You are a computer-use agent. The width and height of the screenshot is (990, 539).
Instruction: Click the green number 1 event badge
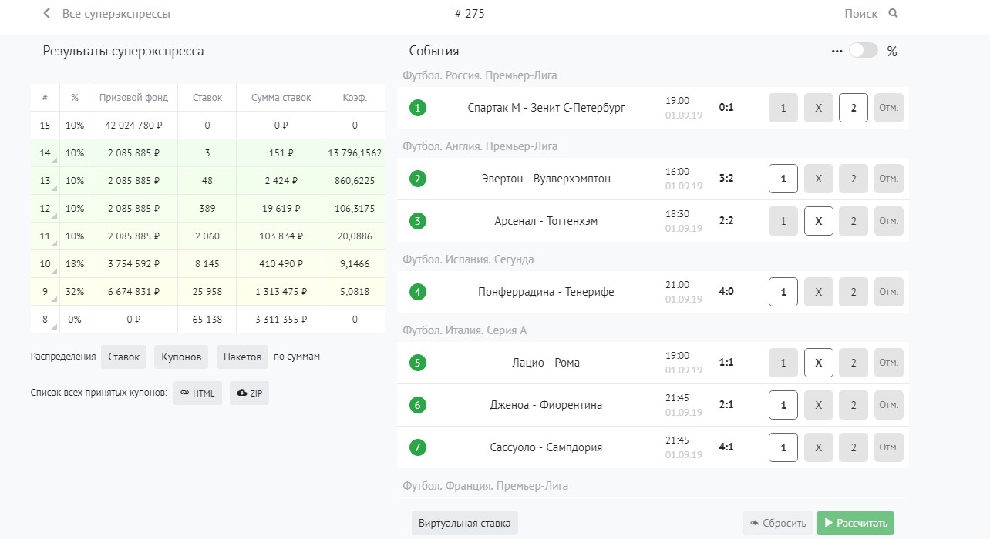coord(418,108)
